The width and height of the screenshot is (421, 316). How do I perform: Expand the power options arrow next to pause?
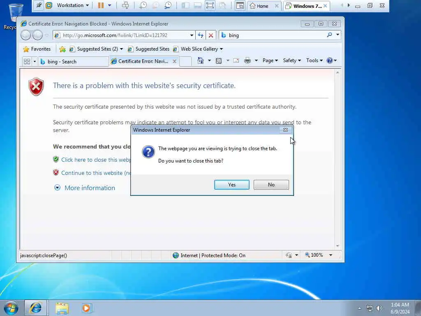click(109, 5)
